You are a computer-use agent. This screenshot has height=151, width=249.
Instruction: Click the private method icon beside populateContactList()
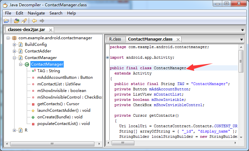point(33,124)
